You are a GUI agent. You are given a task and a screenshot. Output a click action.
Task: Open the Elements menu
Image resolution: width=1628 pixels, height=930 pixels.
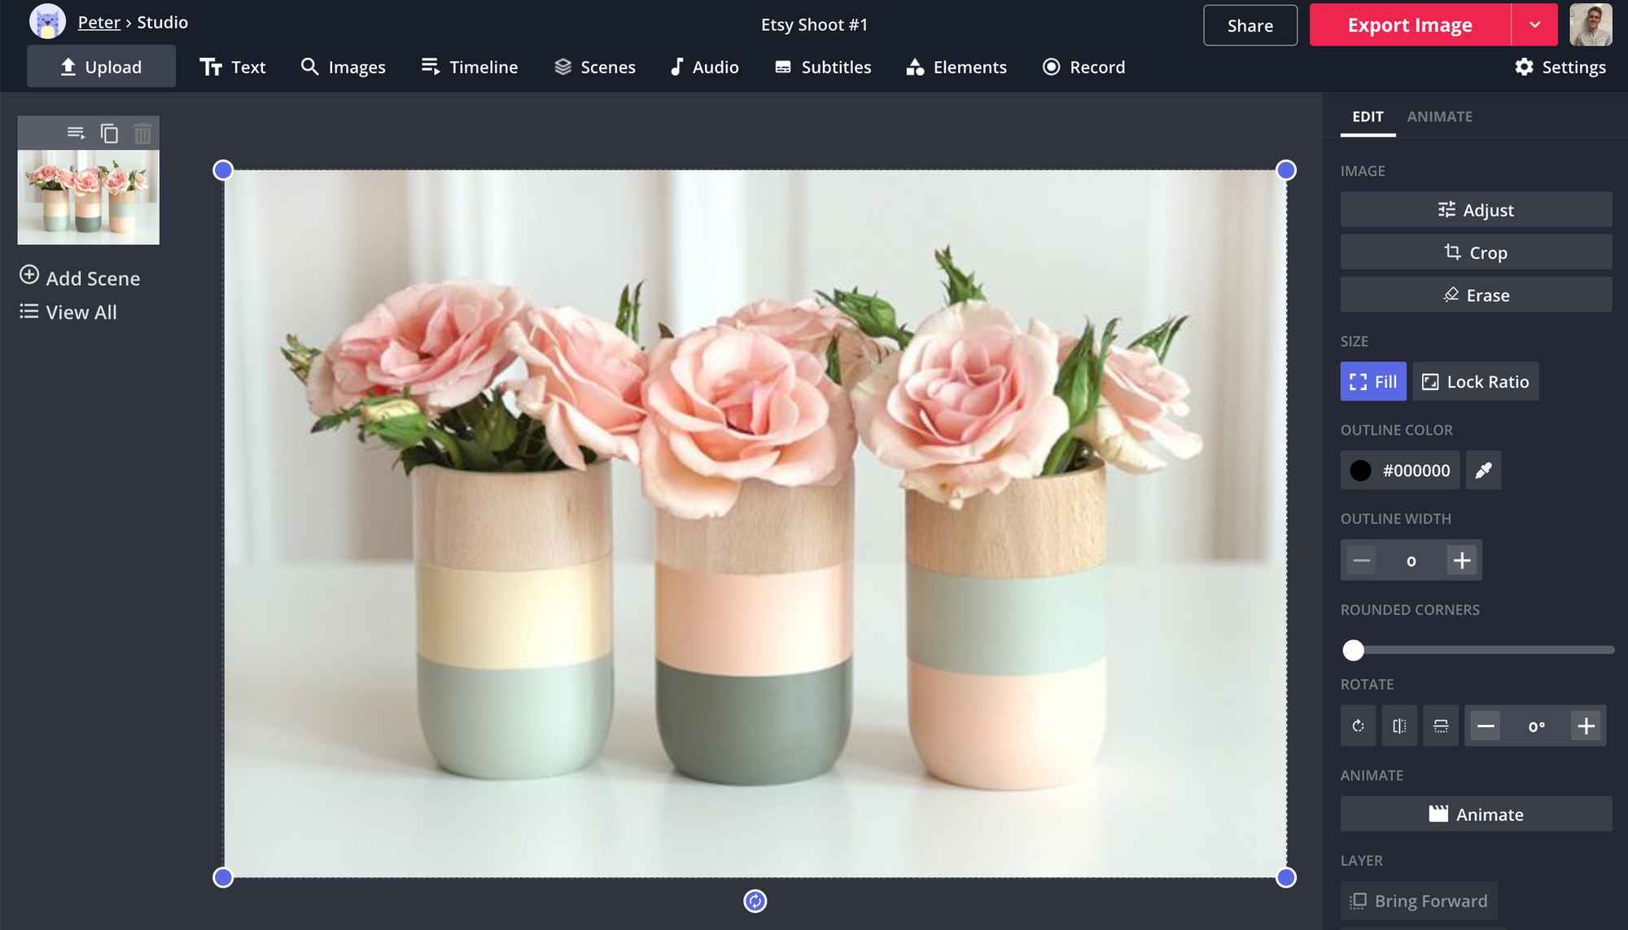(x=956, y=67)
